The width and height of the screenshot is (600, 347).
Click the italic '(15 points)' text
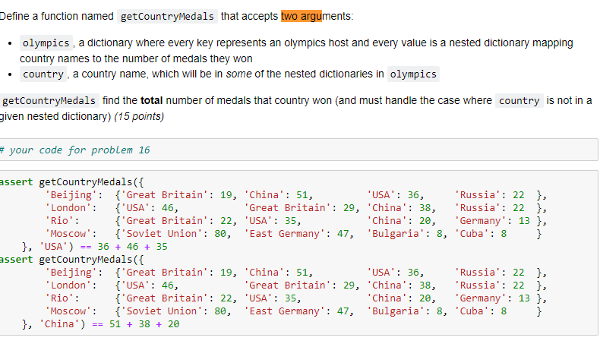click(139, 116)
